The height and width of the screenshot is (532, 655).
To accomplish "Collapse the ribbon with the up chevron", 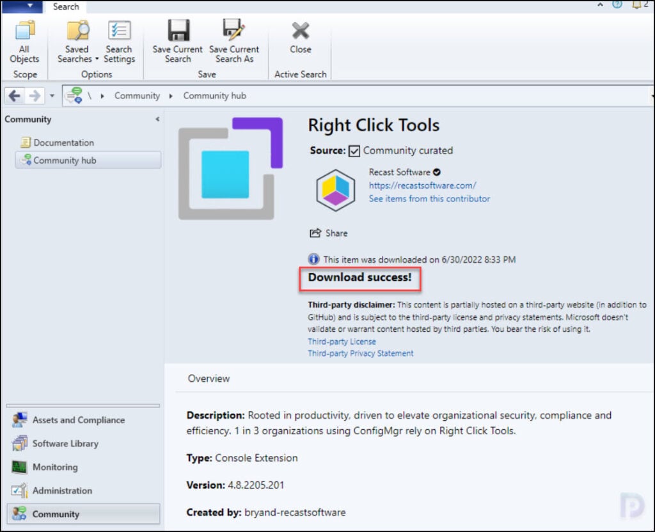I will pos(600,4).
